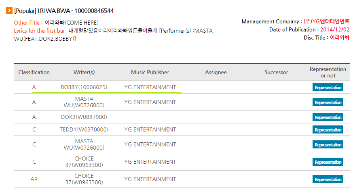
Task: Click the Music Publisher column header
Action: (150, 72)
